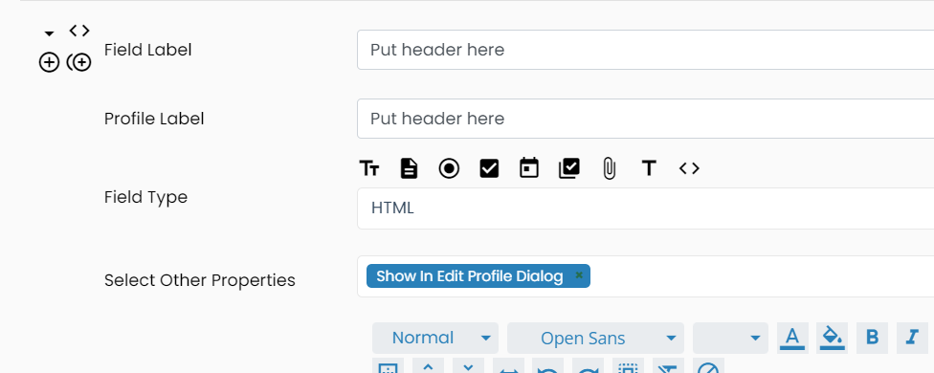The image size is (934, 373).
Task: Select the bold T heading field type icon
Action: (649, 169)
